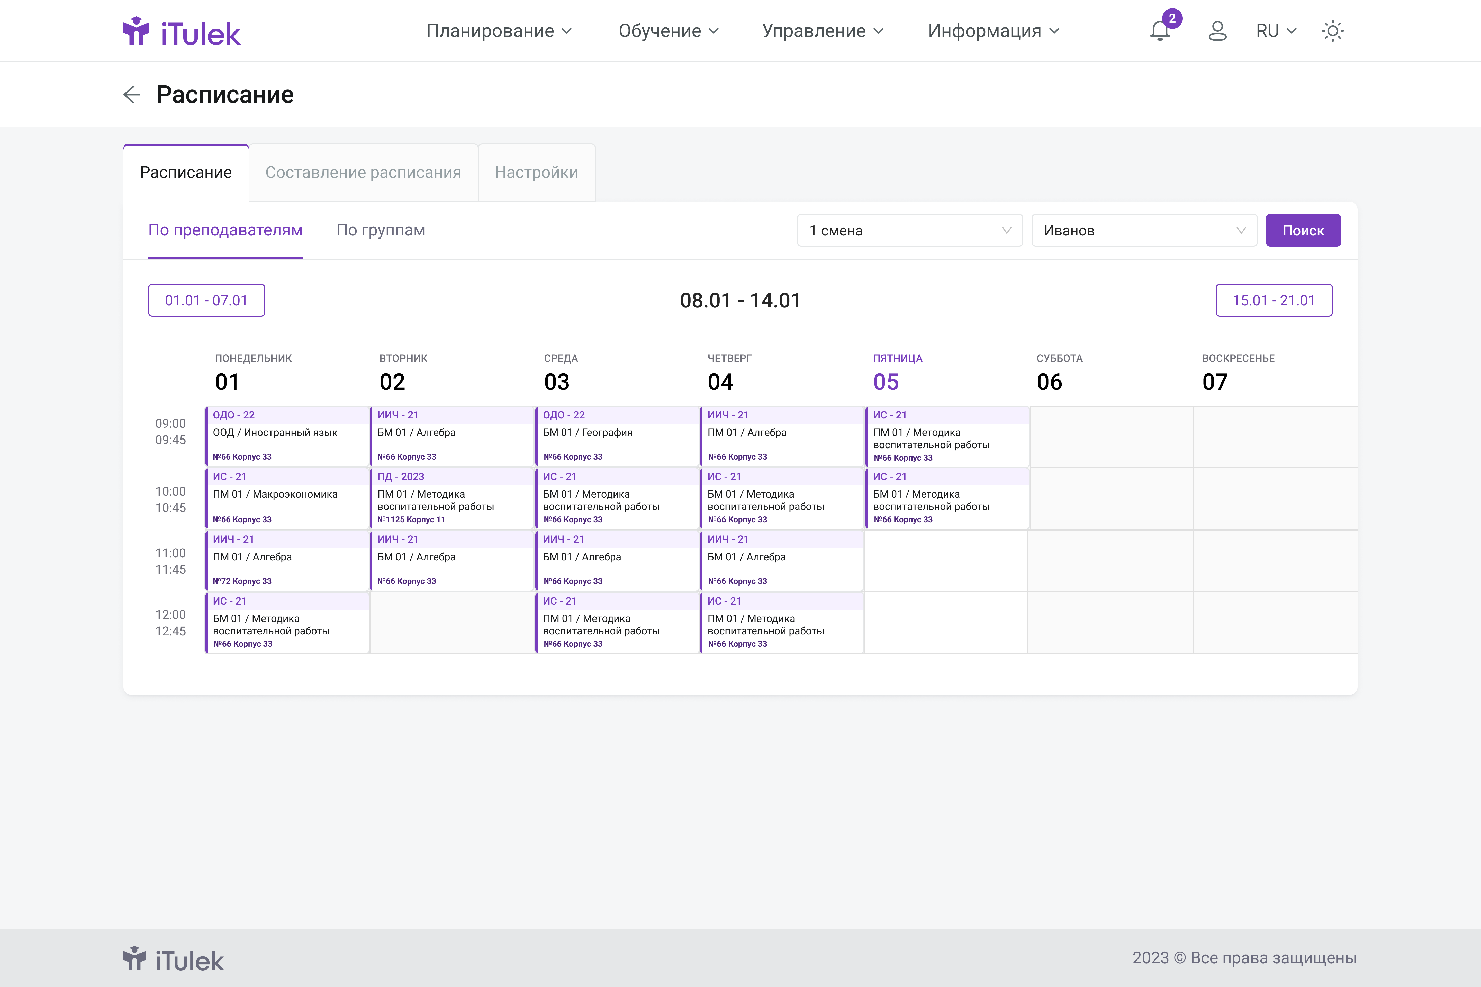Click the iTulek logo in header
This screenshot has height=987, width=1481.
182,31
